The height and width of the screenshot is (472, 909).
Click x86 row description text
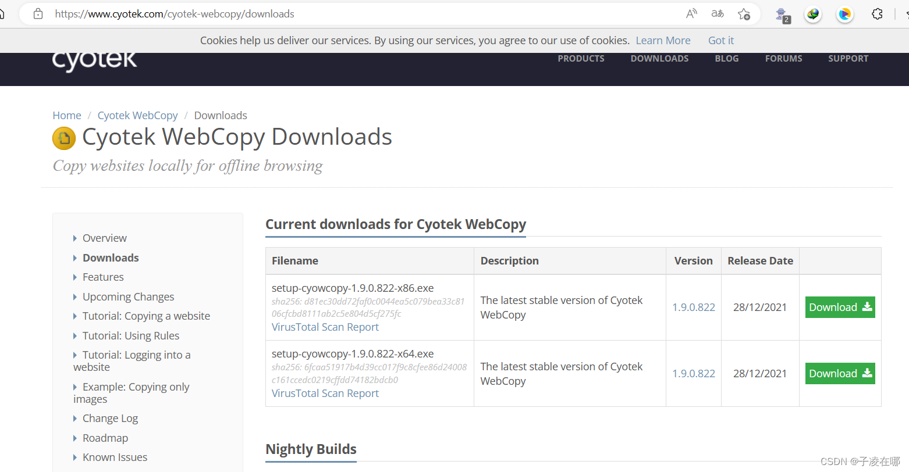tap(561, 307)
